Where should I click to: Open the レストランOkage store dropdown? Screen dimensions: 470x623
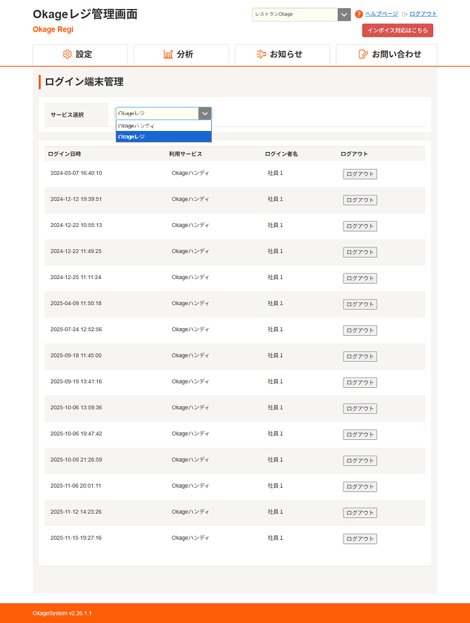pyautogui.click(x=301, y=15)
